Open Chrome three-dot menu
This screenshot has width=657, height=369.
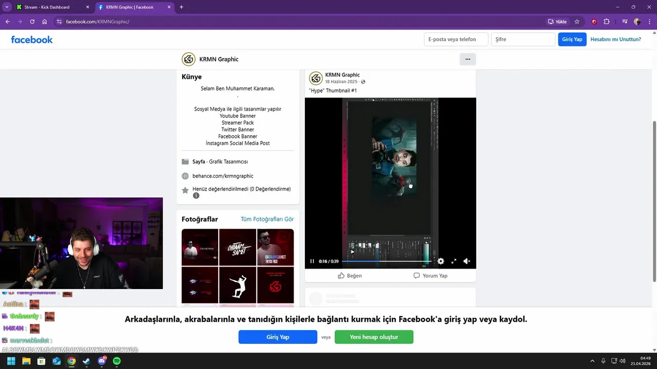[649, 22]
